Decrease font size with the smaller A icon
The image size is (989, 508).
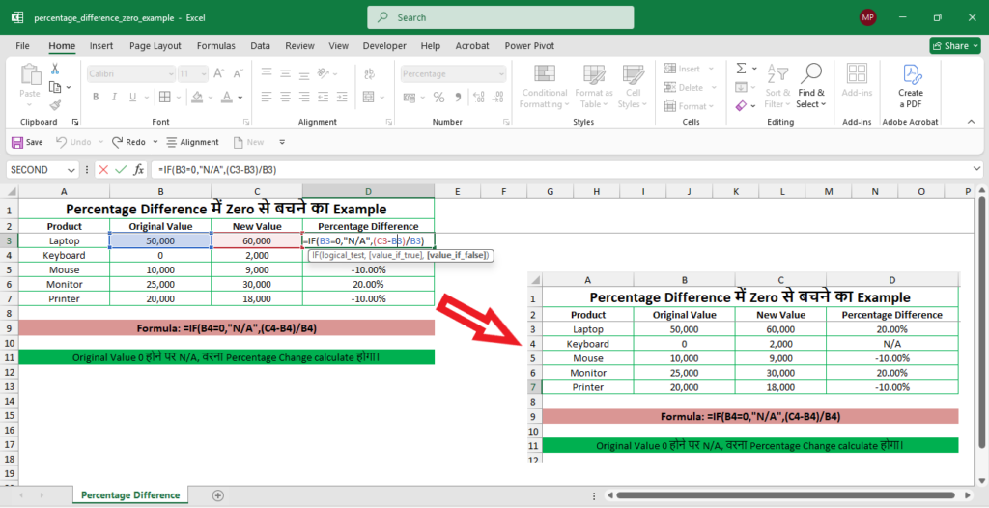[x=237, y=73]
